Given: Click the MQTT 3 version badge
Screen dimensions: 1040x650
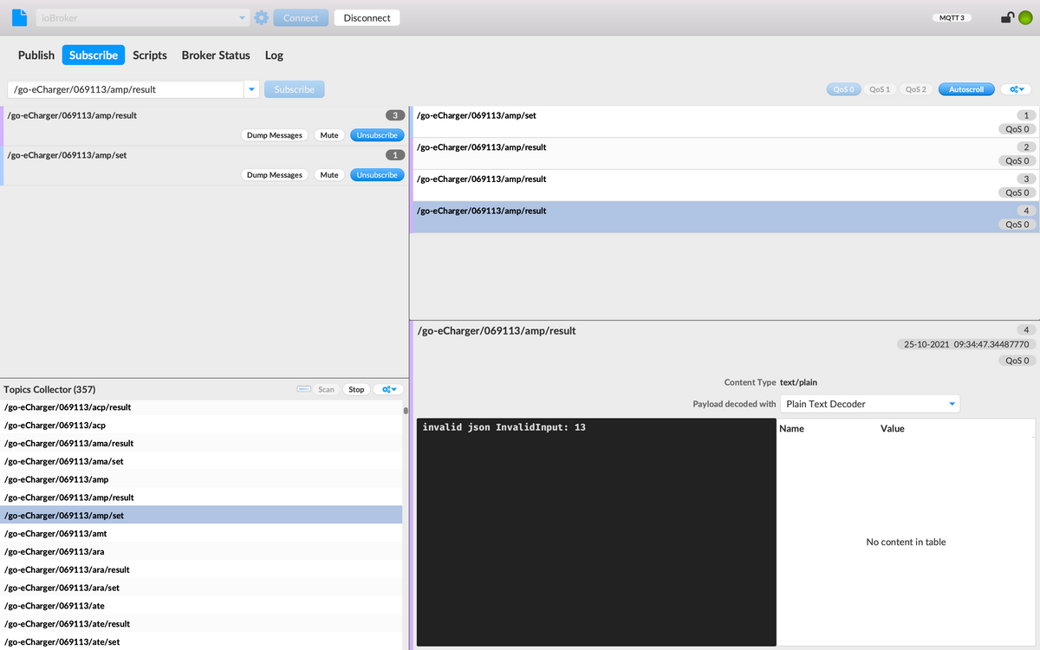Looking at the screenshot, I should [x=952, y=17].
